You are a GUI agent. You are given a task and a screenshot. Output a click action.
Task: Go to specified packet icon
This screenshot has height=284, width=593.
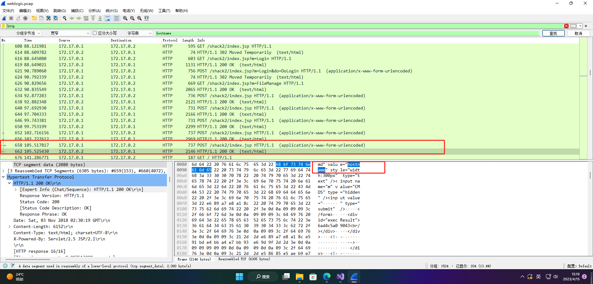pyautogui.click(x=86, y=18)
